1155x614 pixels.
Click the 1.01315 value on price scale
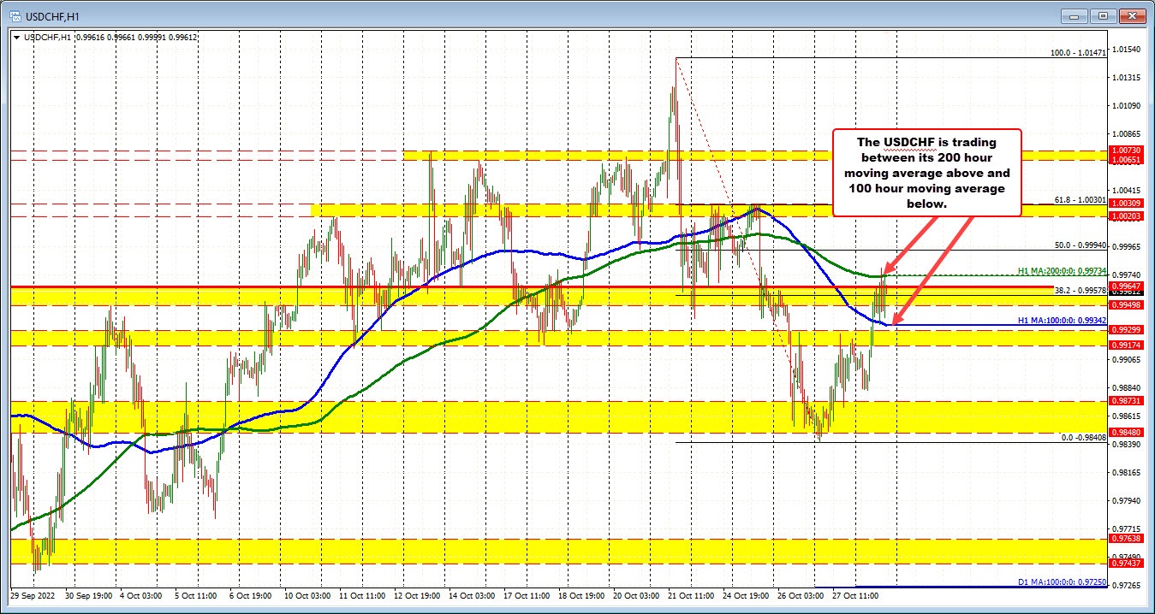pos(1128,78)
